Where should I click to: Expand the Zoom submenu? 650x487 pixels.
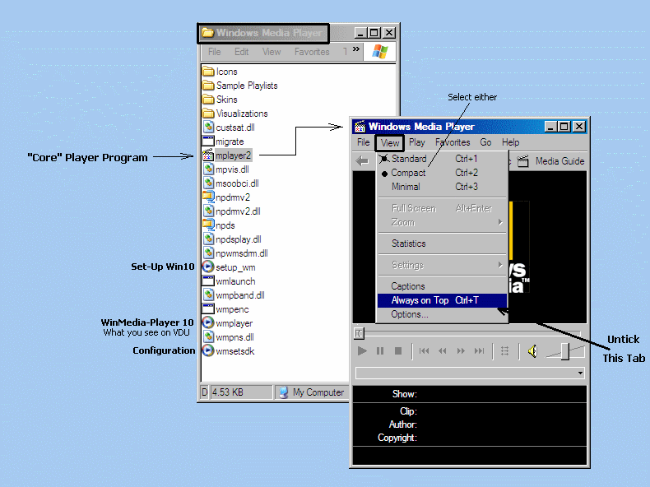[x=443, y=223]
